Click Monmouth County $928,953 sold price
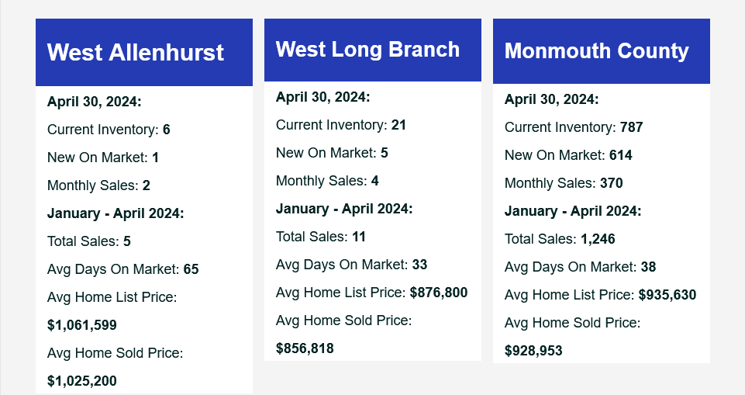Screen dimensions: 745x395 coord(533,351)
